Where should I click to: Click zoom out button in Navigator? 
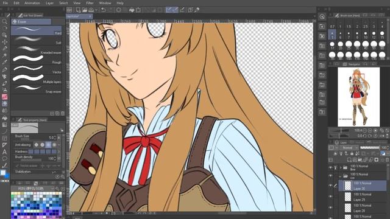pos(364,130)
